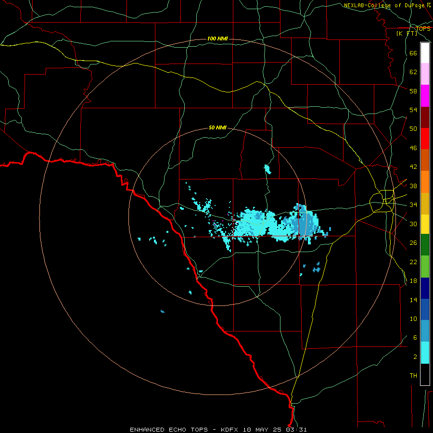Viewport: 433px width, 433px height.
Task: Click the 03:31 time stamp
Action: click(296, 430)
